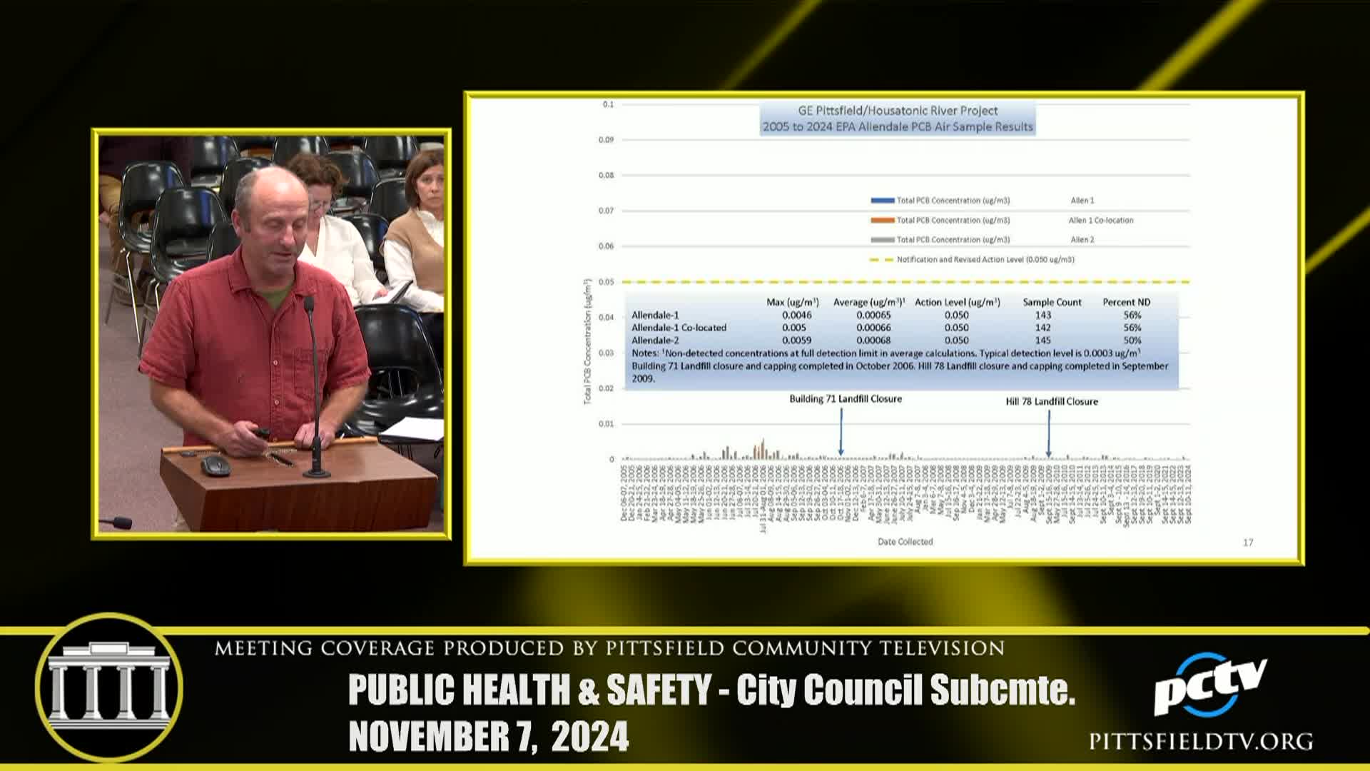The height and width of the screenshot is (771, 1370).
Task: Click 'Notification and Revised Action Level (0.050 ug/m3)' text
Action: coord(985,260)
